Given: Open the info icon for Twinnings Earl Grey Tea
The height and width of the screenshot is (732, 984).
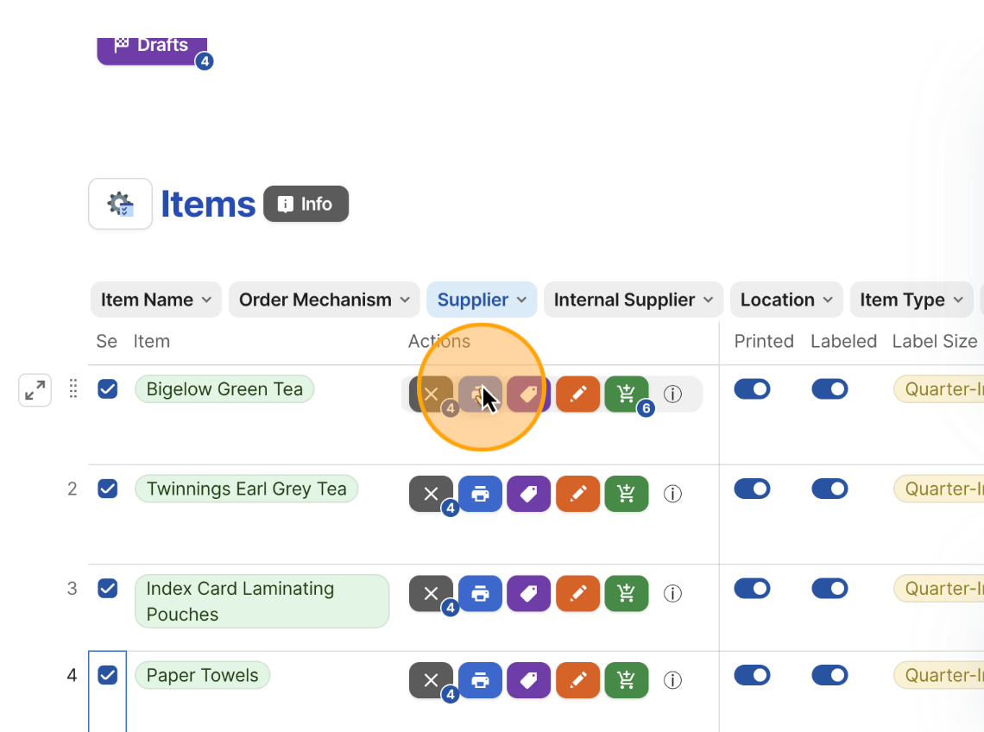Looking at the screenshot, I should coord(672,493).
